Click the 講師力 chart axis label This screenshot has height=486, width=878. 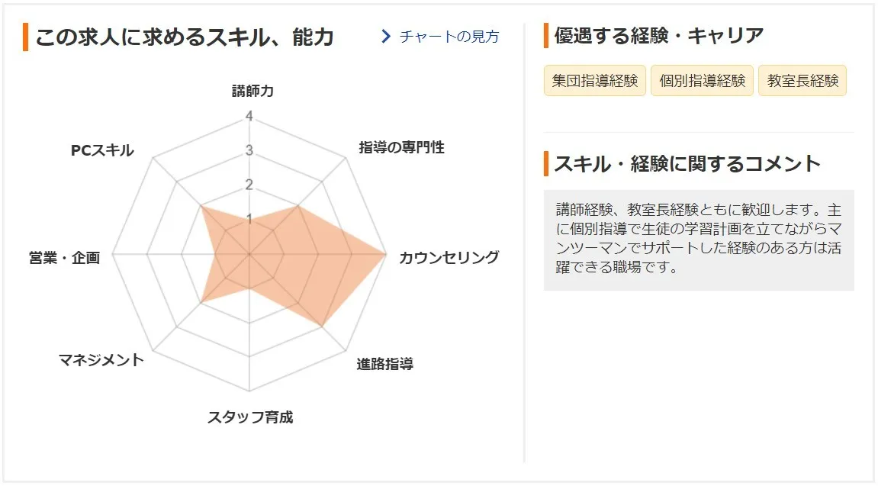point(252,92)
